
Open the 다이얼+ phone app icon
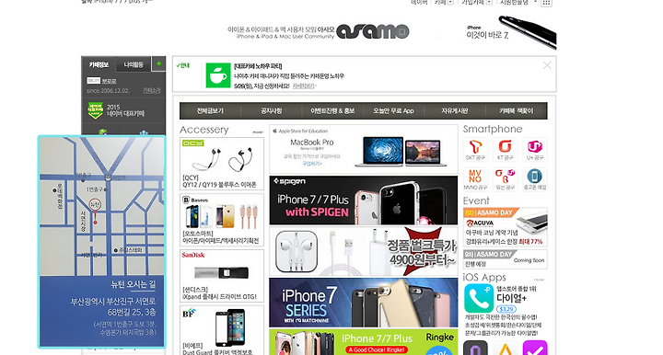pyautogui.click(x=479, y=298)
